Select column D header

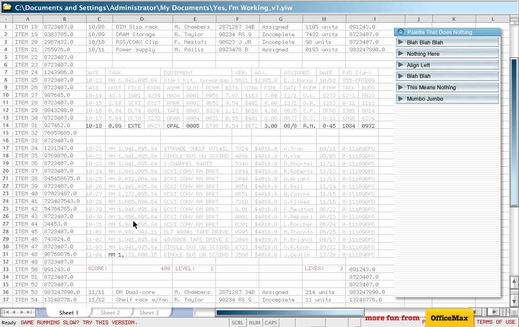click(142, 19)
